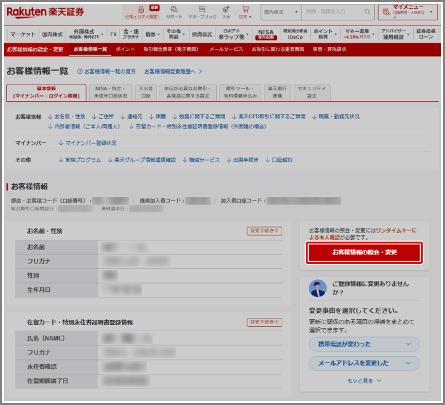Open the Money Bridge icon
445x405 pixels.
tap(202, 12)
